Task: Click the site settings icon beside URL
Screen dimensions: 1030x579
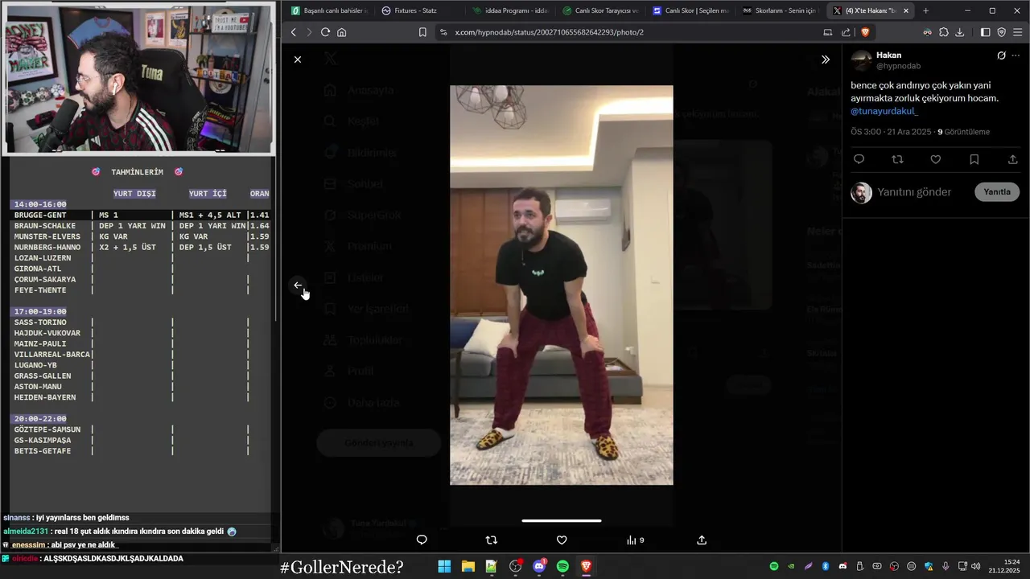Action: 443,32
